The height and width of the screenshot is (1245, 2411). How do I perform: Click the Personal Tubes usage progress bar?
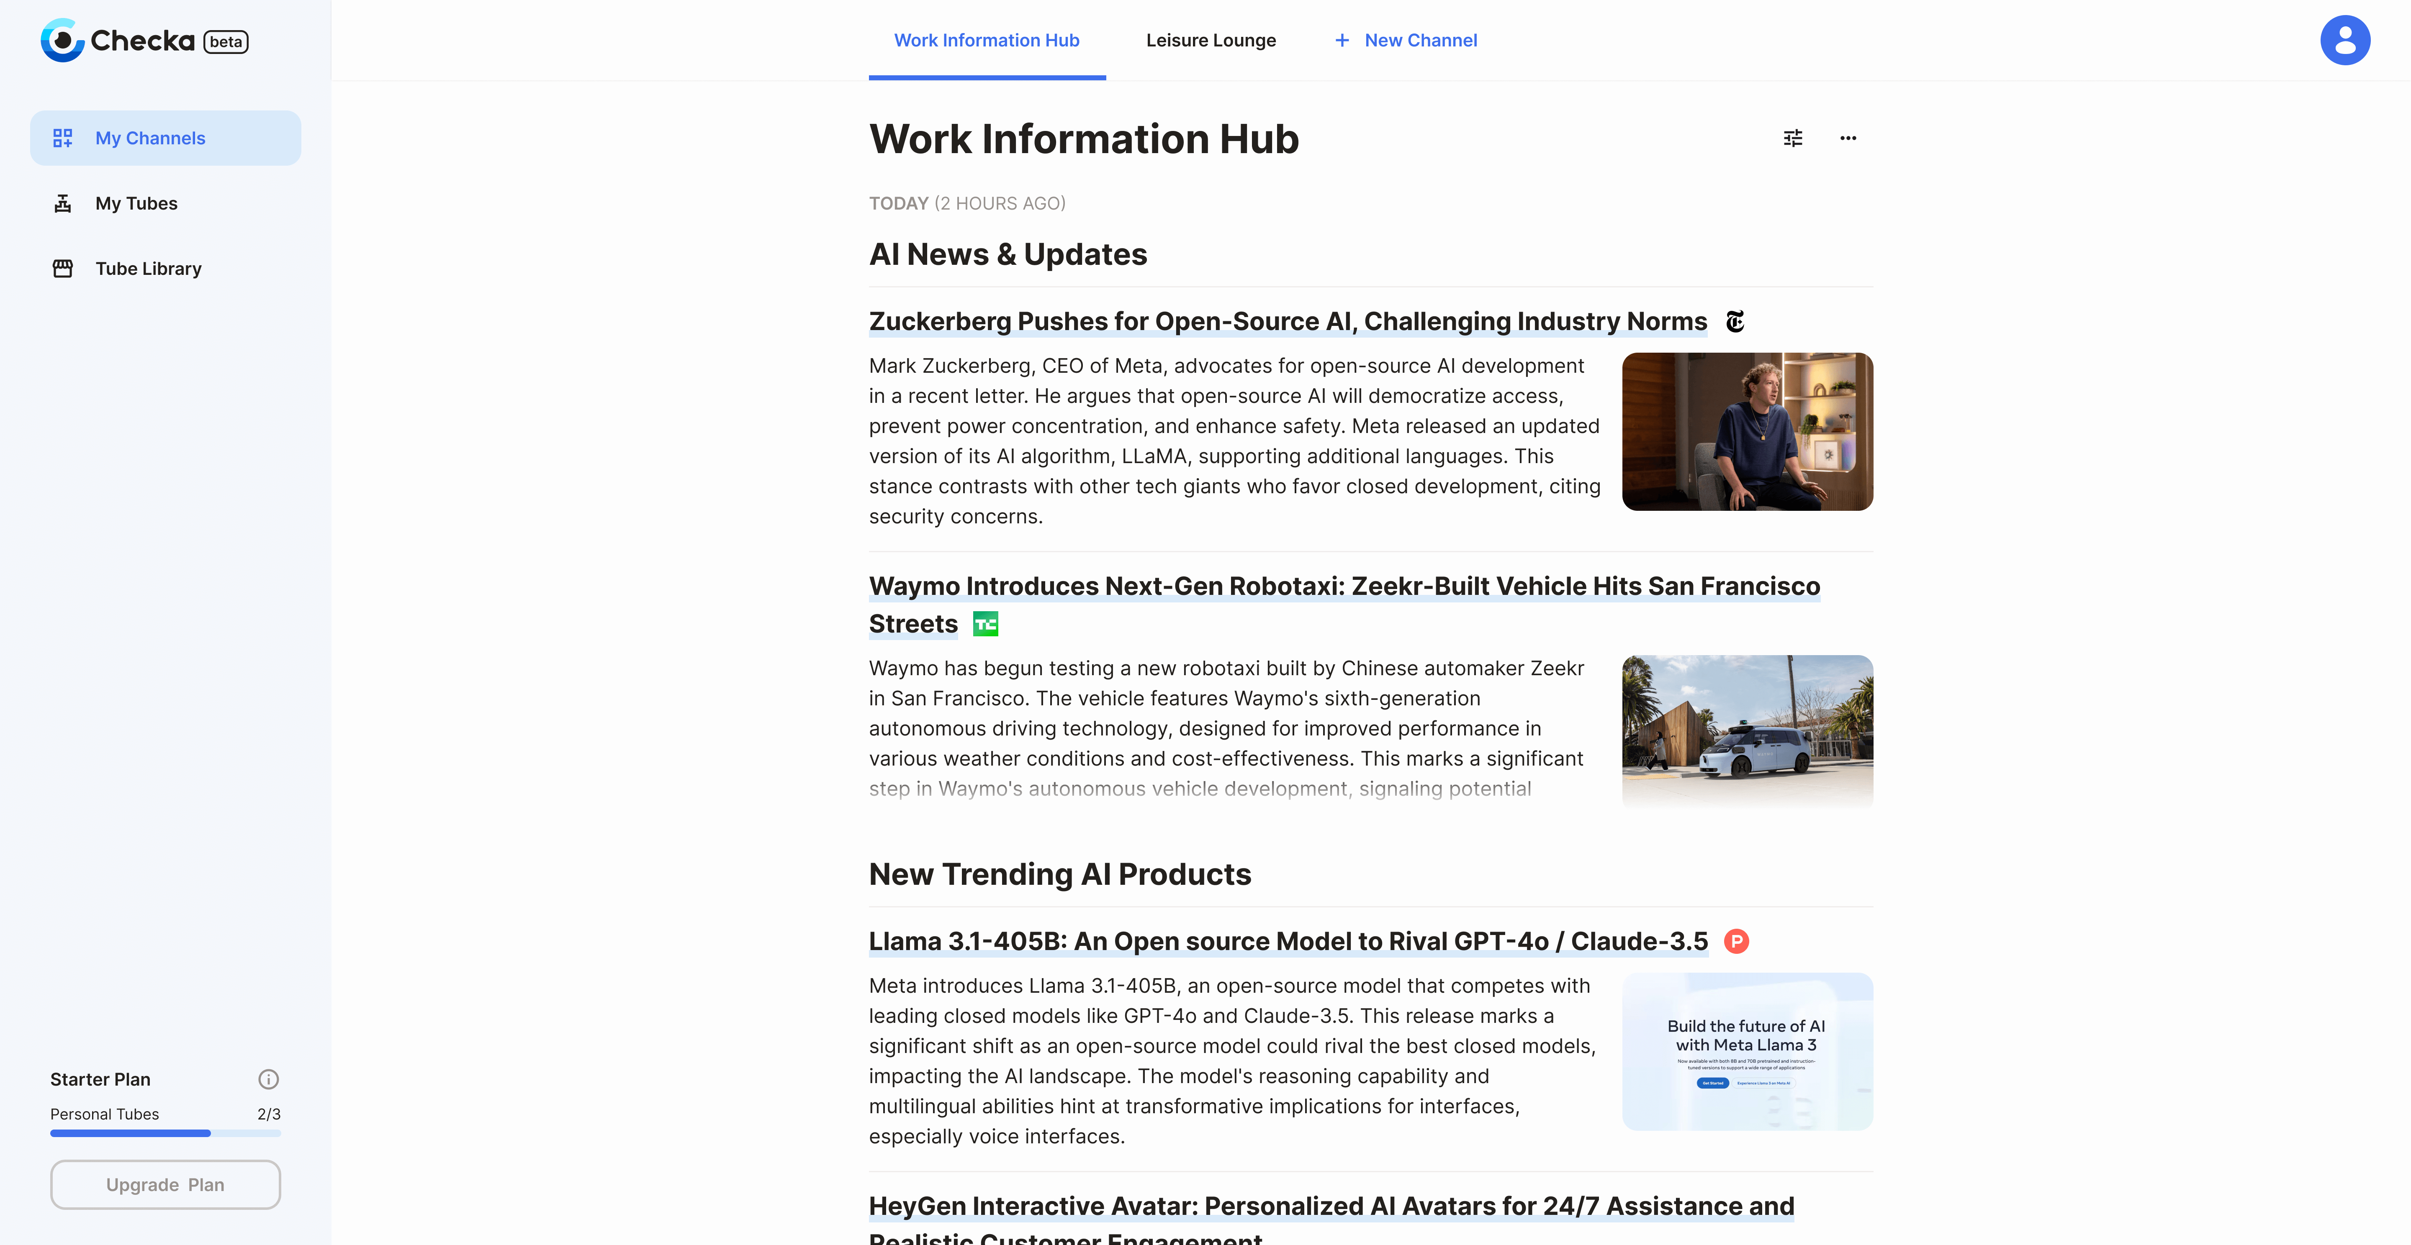coord(166,1133)
